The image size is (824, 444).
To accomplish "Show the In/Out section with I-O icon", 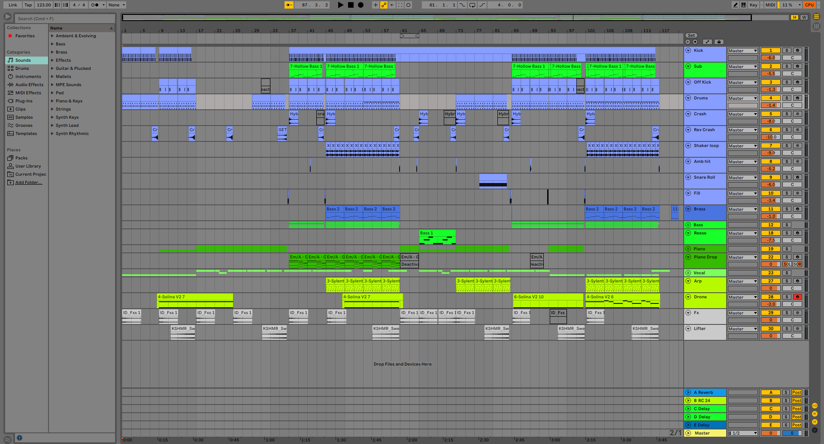I will (815, 405).
